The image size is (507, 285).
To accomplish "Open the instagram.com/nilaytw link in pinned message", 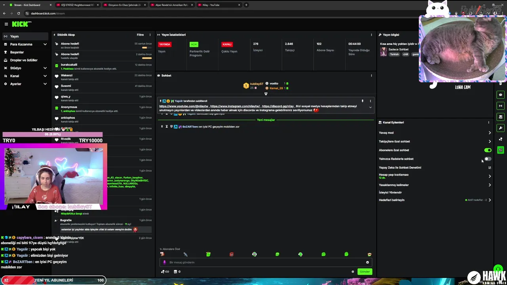I will click(235, 106).
